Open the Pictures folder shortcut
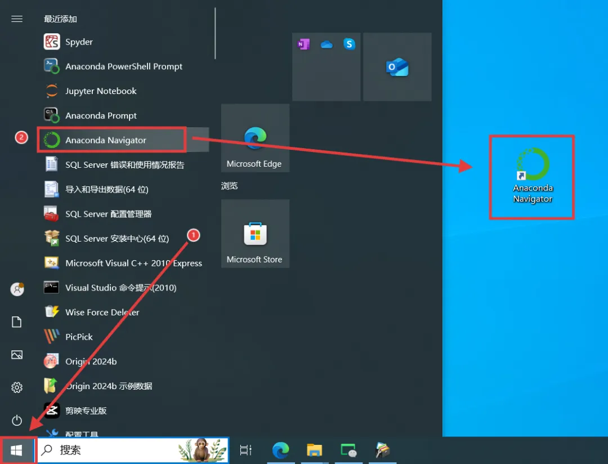The height and width of the screenshot is (464, 608). point(17,355)
